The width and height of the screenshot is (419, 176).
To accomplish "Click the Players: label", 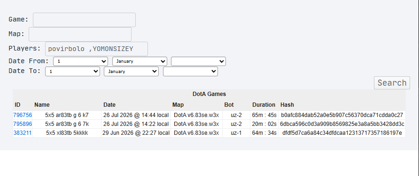I will pos(24,49).
